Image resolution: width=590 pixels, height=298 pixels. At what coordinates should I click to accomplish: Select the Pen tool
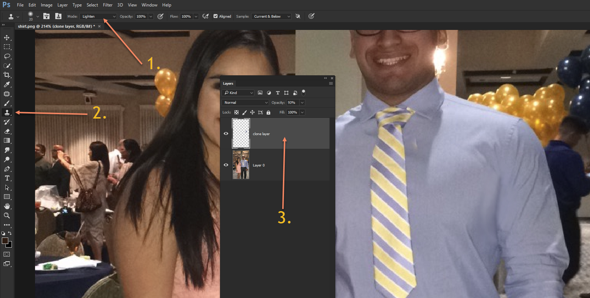pyautogui.click(x=7, y=169)
